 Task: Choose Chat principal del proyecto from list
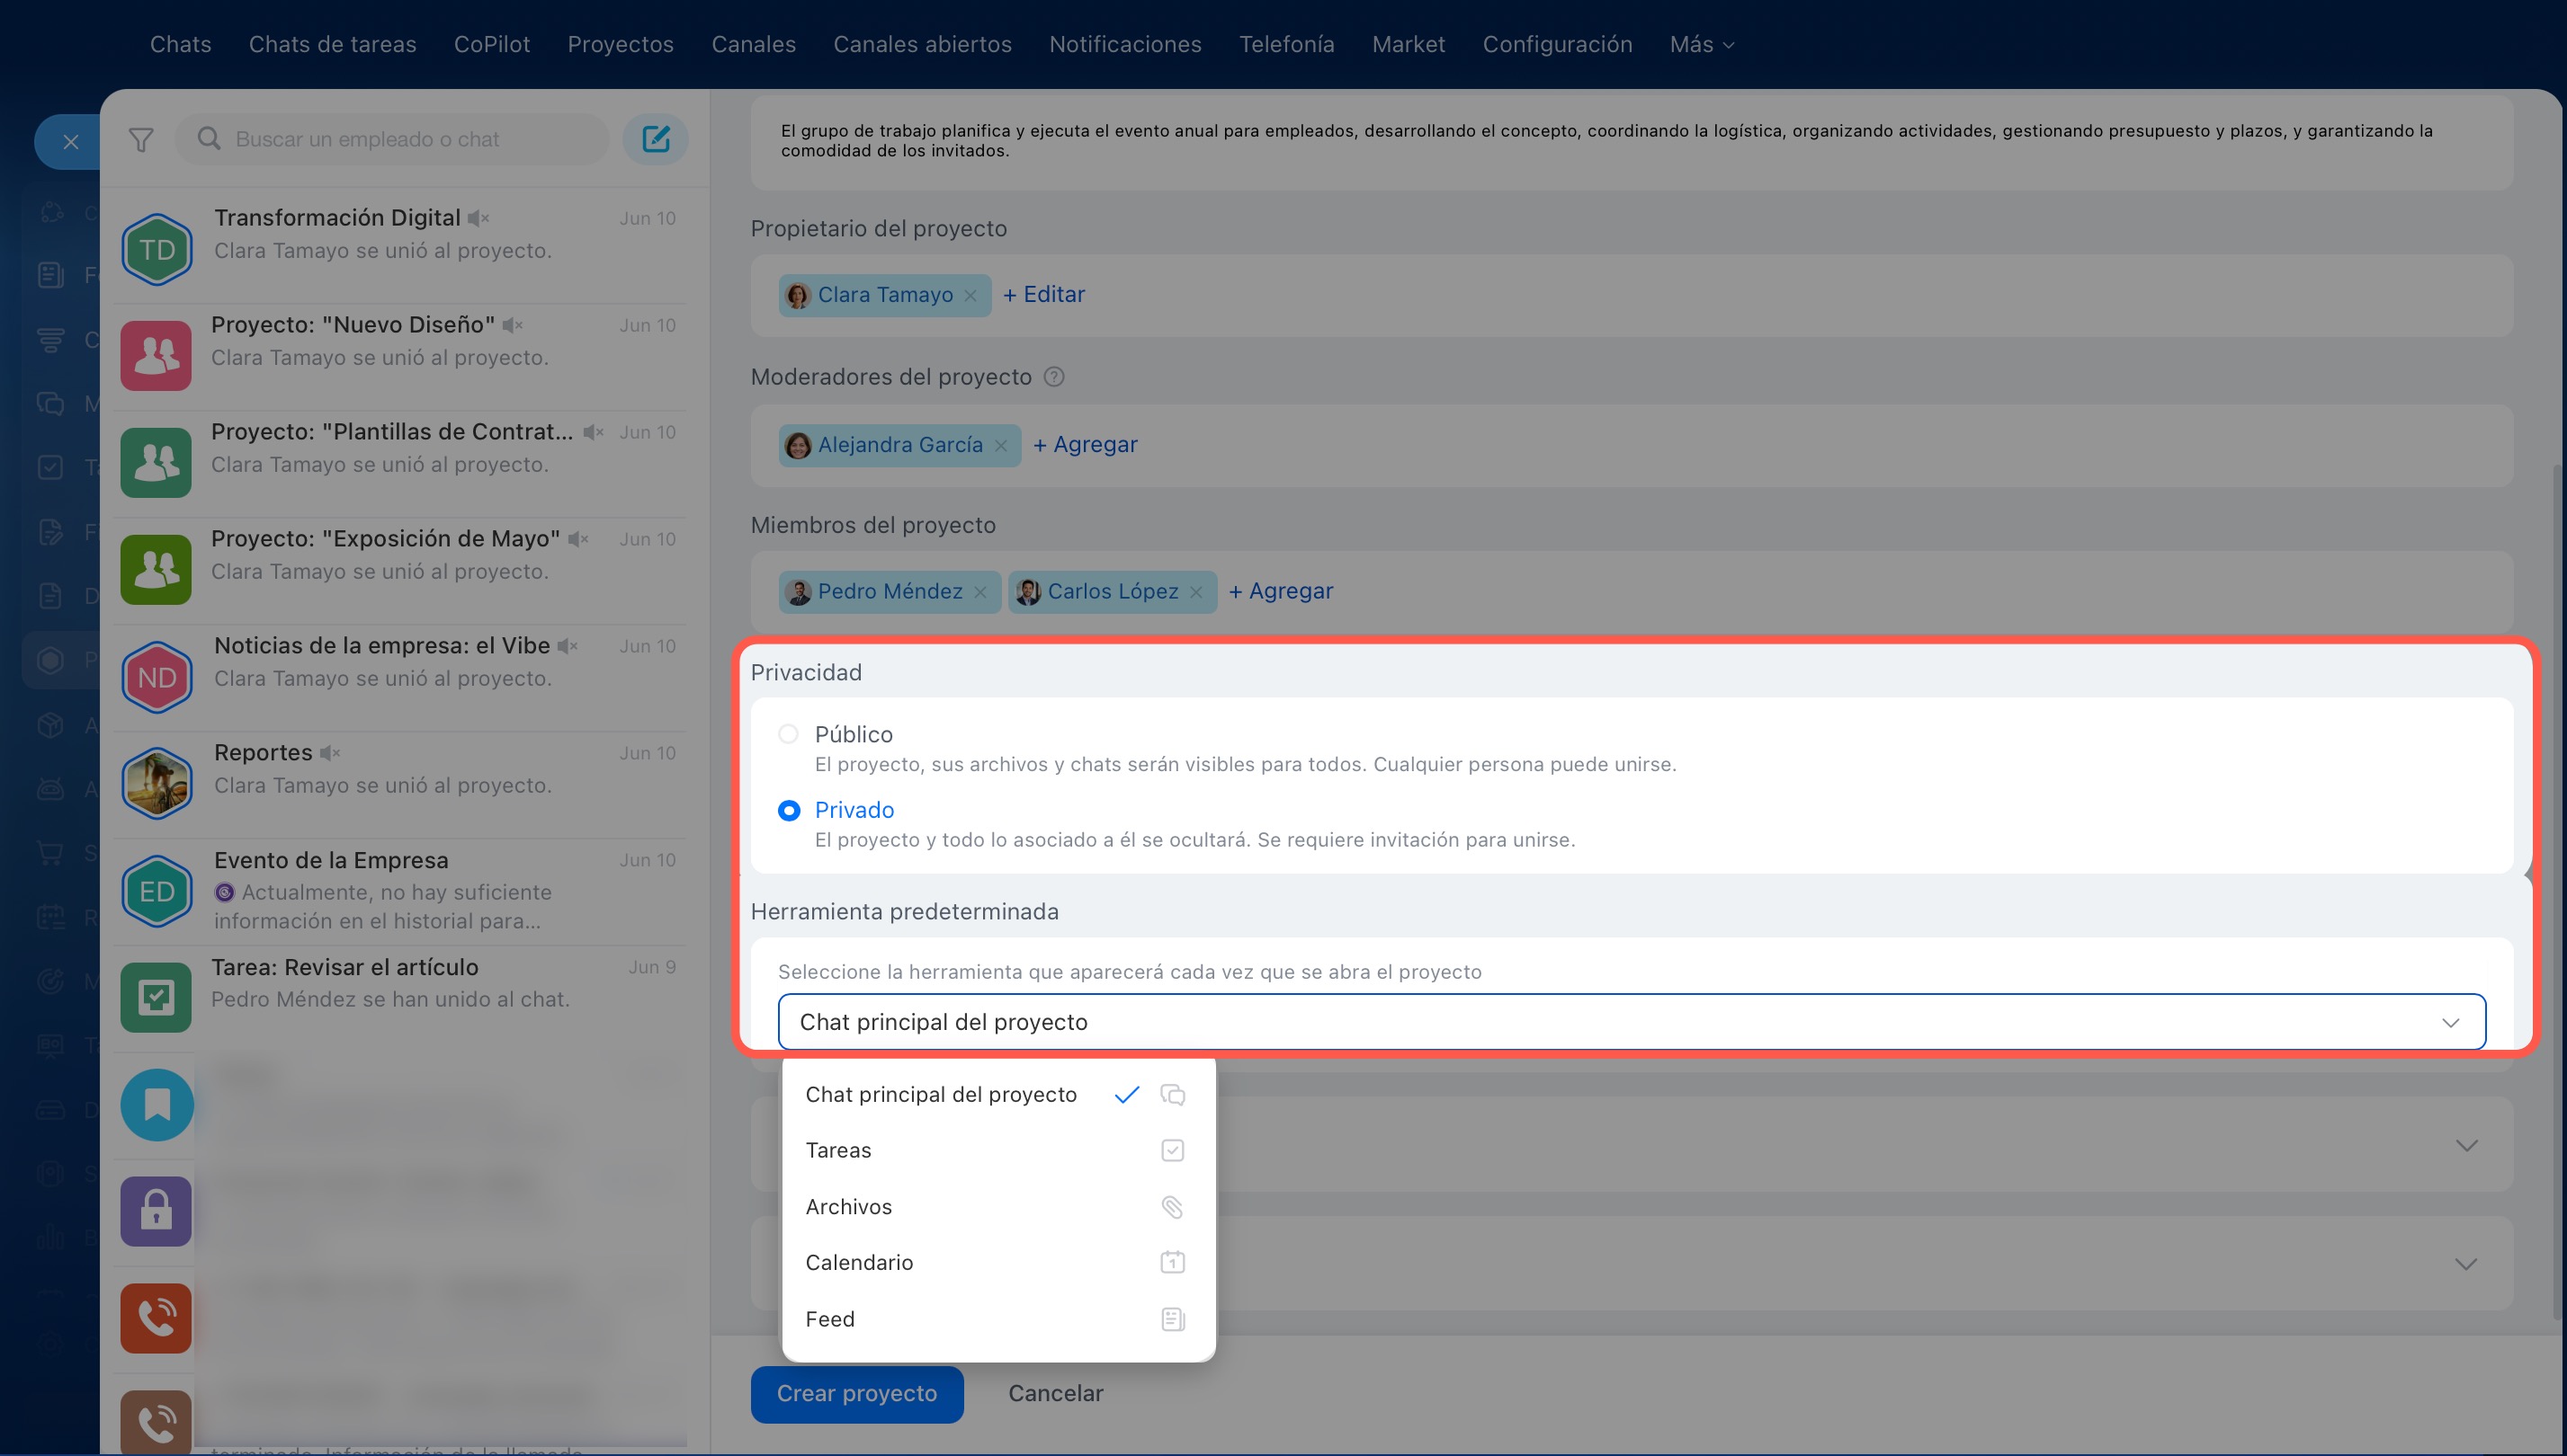tap(997, 1094)
